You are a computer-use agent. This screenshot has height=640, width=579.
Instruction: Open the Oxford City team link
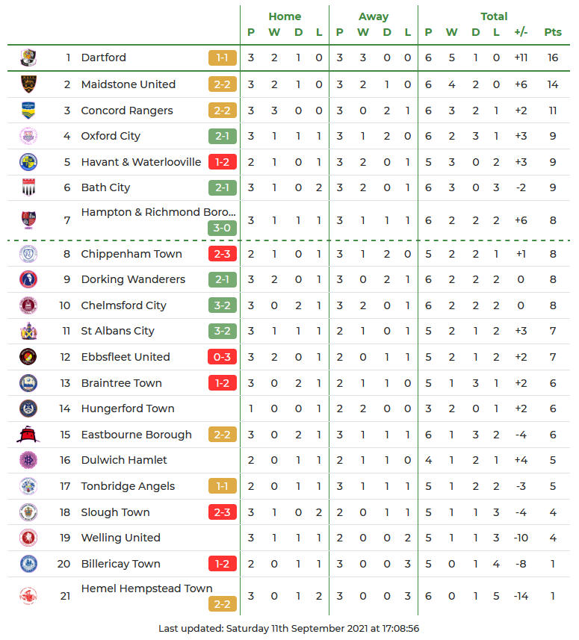[111, 136]
